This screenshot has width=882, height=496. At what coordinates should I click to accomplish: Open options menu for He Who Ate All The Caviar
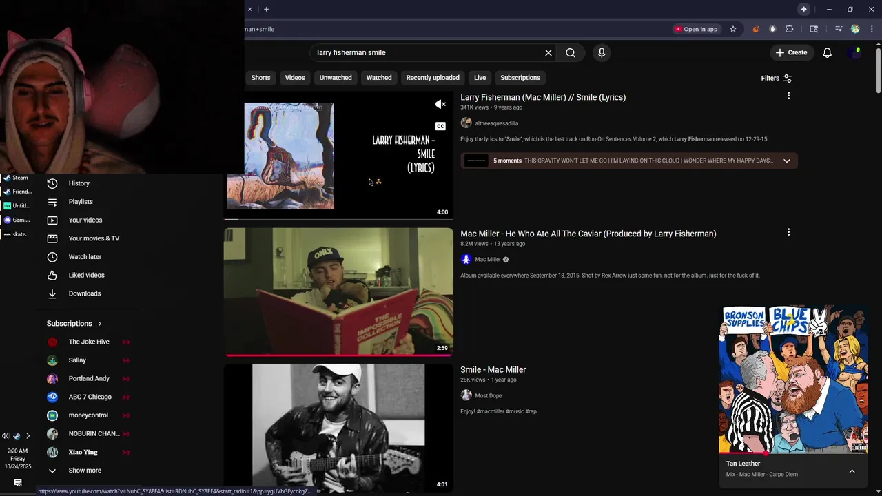pyautogui.click(x=789, y=232)
